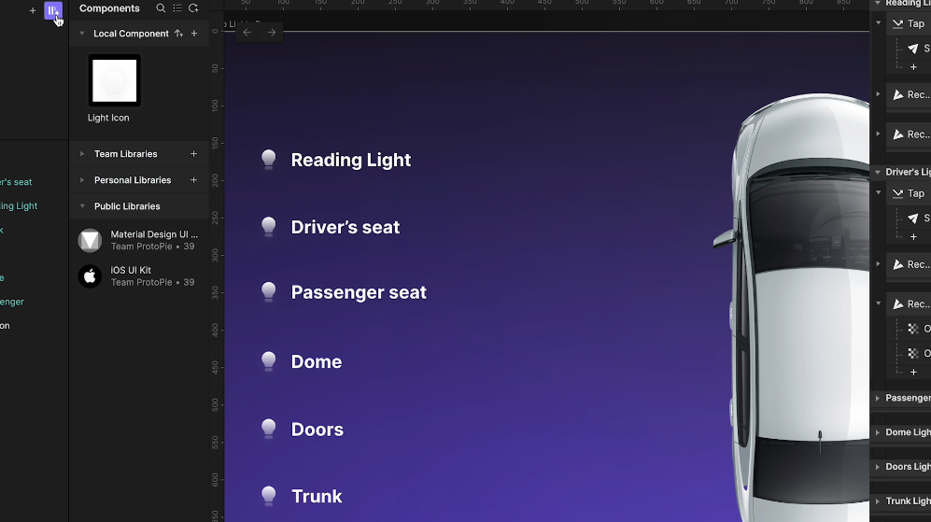Image resolution: width=931 pixels, height=522 pixels.
Task: Expand the Personal Libraries section
Action: pyautogui.click(x=82, y=180)
